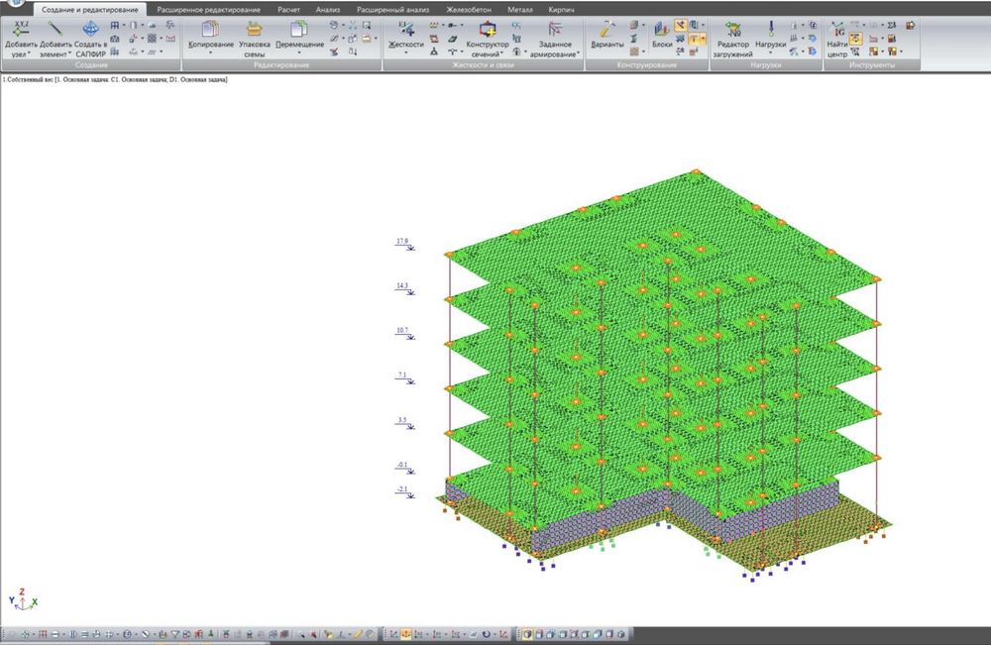
Task: Click the Блоки (blocks) icon
Action: [x=661, y=29]
